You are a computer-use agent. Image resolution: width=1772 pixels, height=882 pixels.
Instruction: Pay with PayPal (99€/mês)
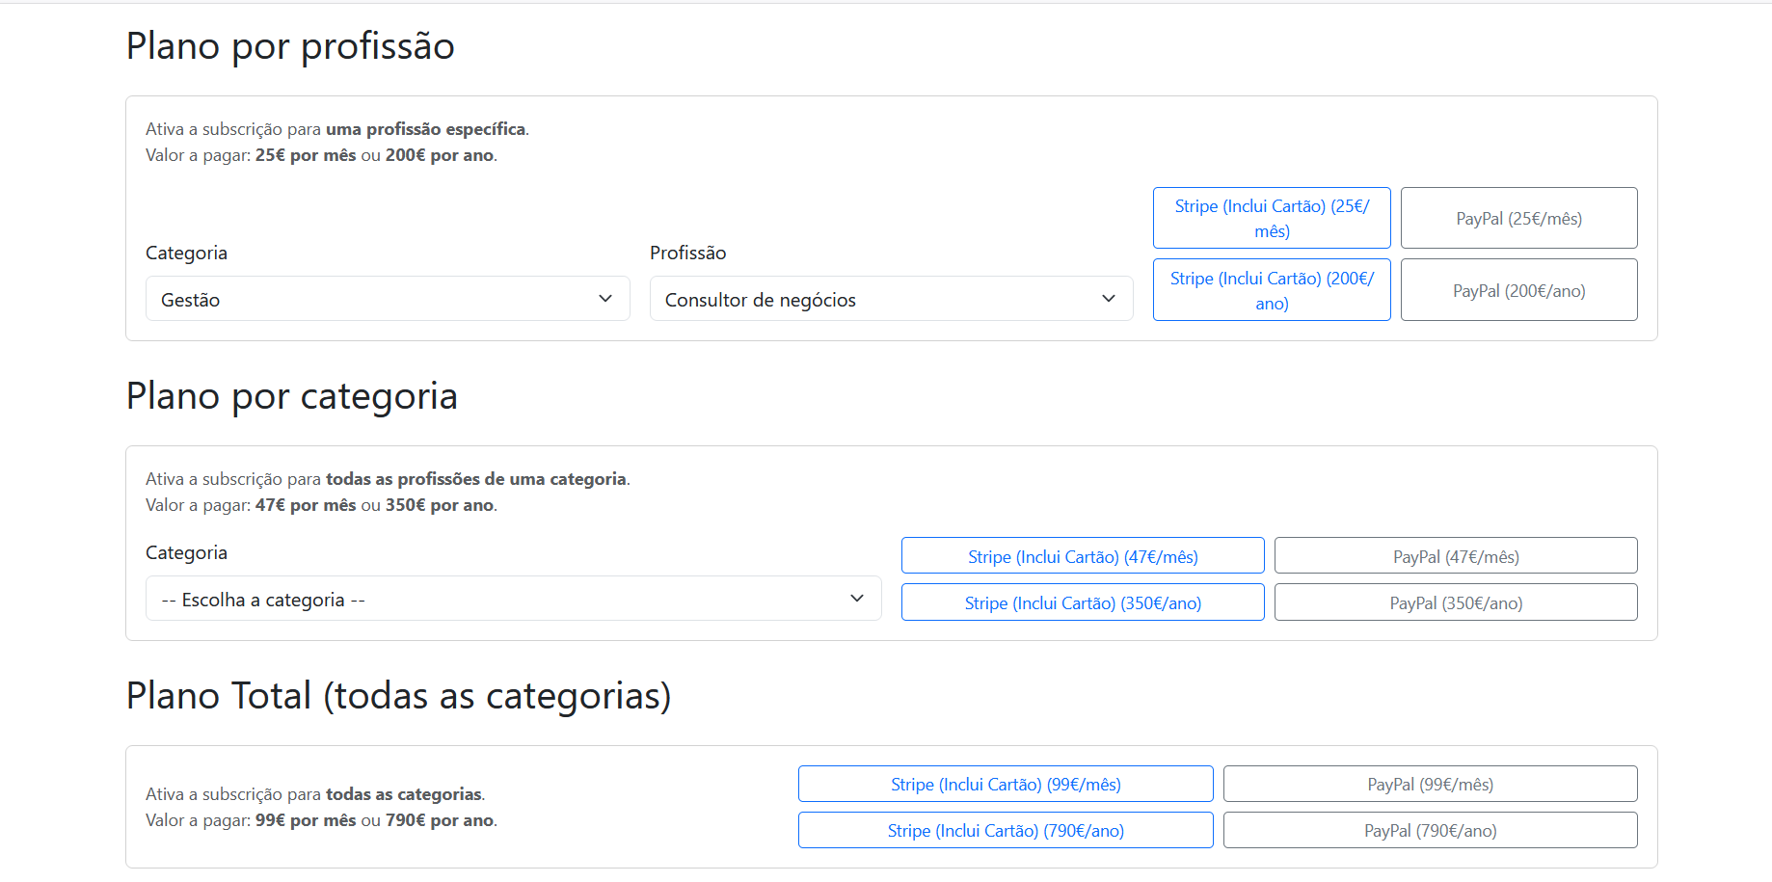pos(1429,784)
